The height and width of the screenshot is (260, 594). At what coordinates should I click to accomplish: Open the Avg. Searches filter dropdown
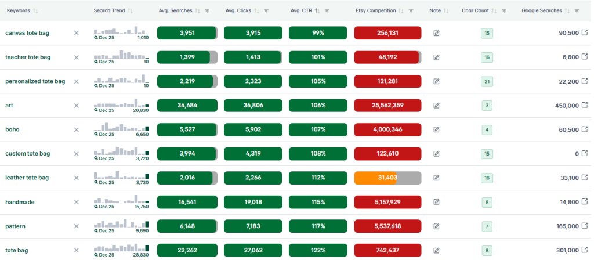coord(207,11)
